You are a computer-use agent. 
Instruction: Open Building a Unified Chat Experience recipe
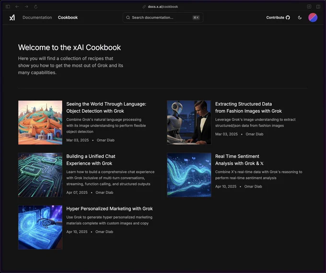coord(91,160)
